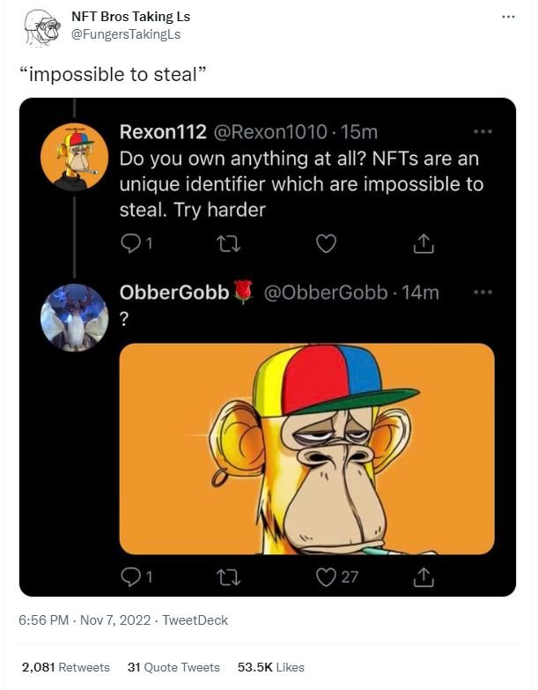The width and height of the screenshot is (538, 690).
Task: View the 2,081 Retweets list
Action: [x=66, y=667]
